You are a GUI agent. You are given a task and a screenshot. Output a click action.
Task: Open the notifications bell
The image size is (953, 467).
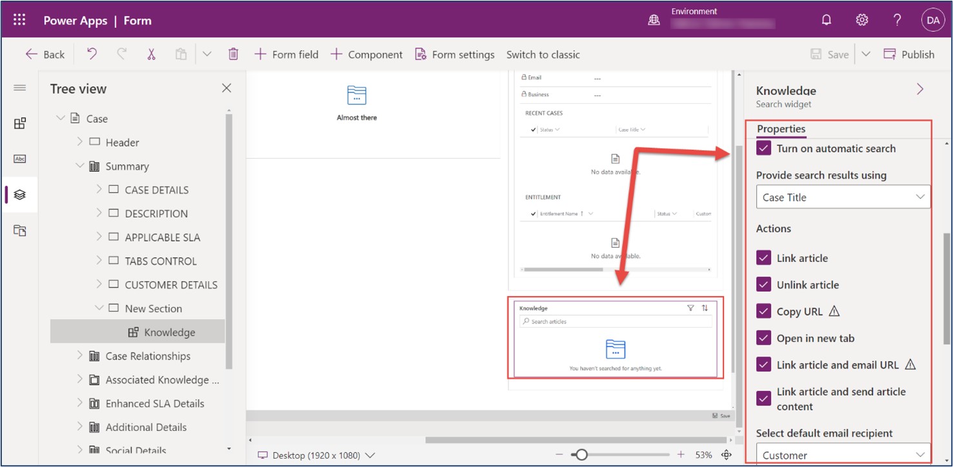pos(827,20)
